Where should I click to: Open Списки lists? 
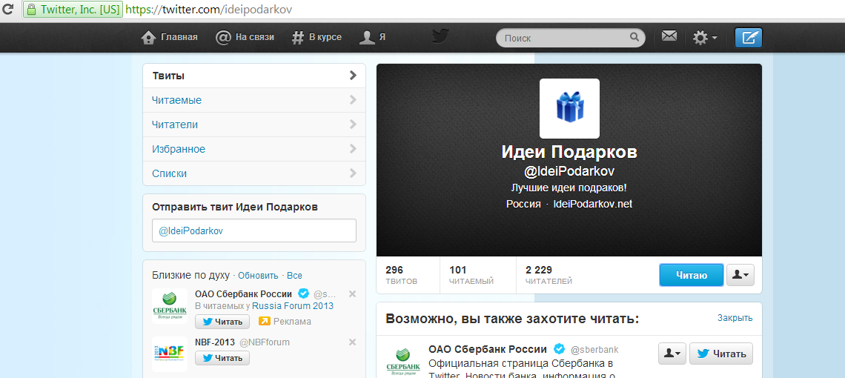(x=254, y=173)
